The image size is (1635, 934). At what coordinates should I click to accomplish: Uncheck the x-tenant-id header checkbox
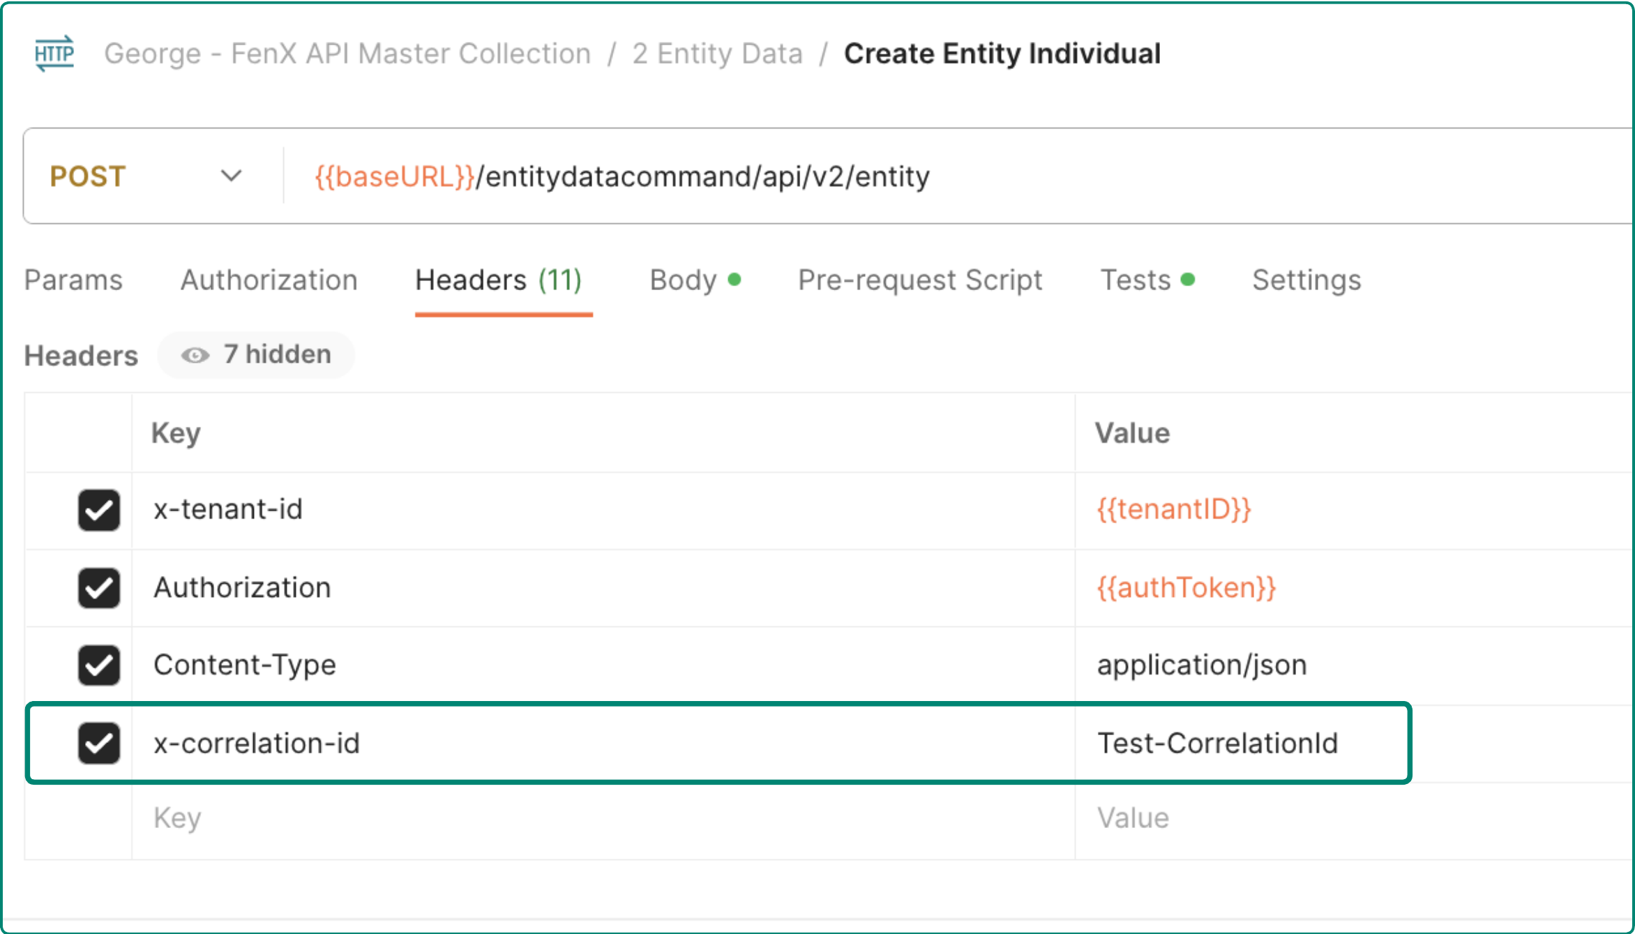click(99, 510)
